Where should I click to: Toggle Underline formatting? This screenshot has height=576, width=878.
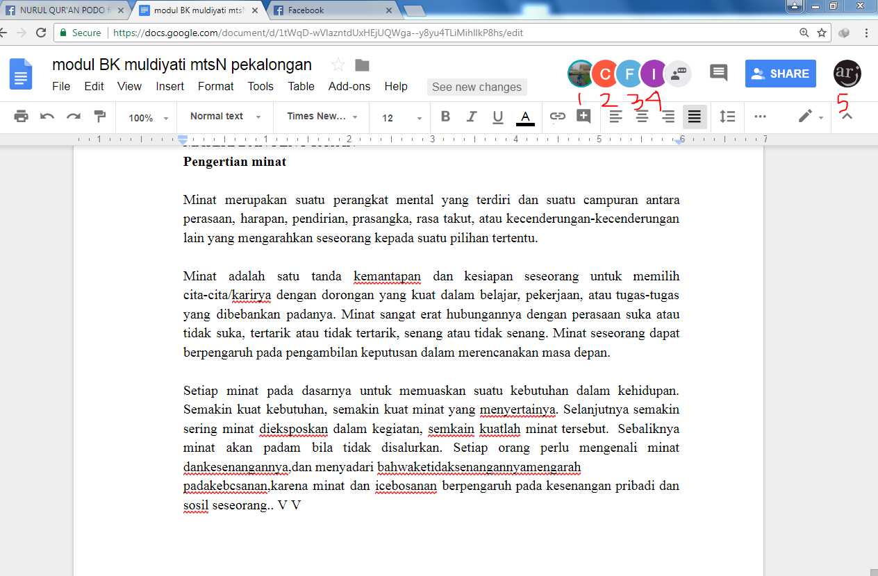click(497, 117)
